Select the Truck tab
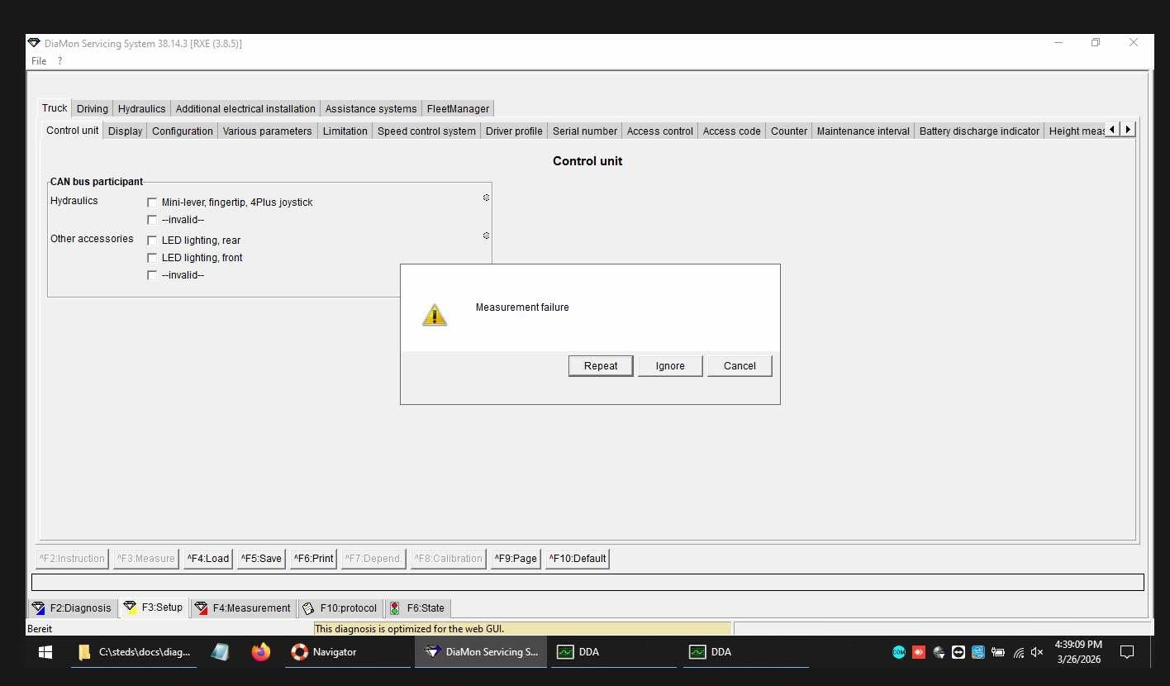Viewport: 1170px width, 686px height. pyautogui.click(x=55, y=108)
